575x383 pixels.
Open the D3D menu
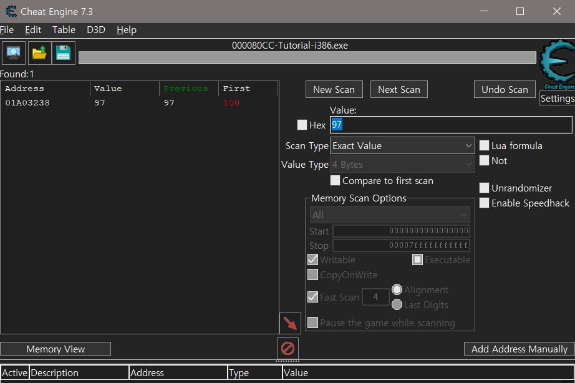tap(96, 30)
